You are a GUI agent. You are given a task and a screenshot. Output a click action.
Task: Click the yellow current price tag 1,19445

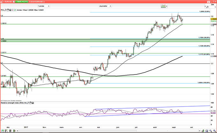(x=213, y=19)
